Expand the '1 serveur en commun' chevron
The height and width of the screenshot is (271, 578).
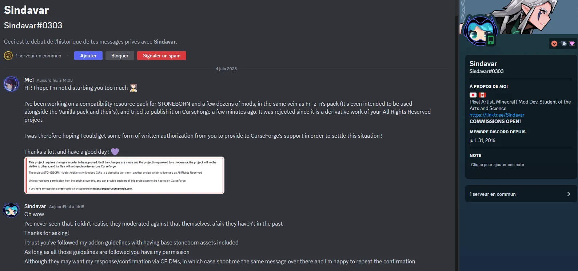coord(569,194)
